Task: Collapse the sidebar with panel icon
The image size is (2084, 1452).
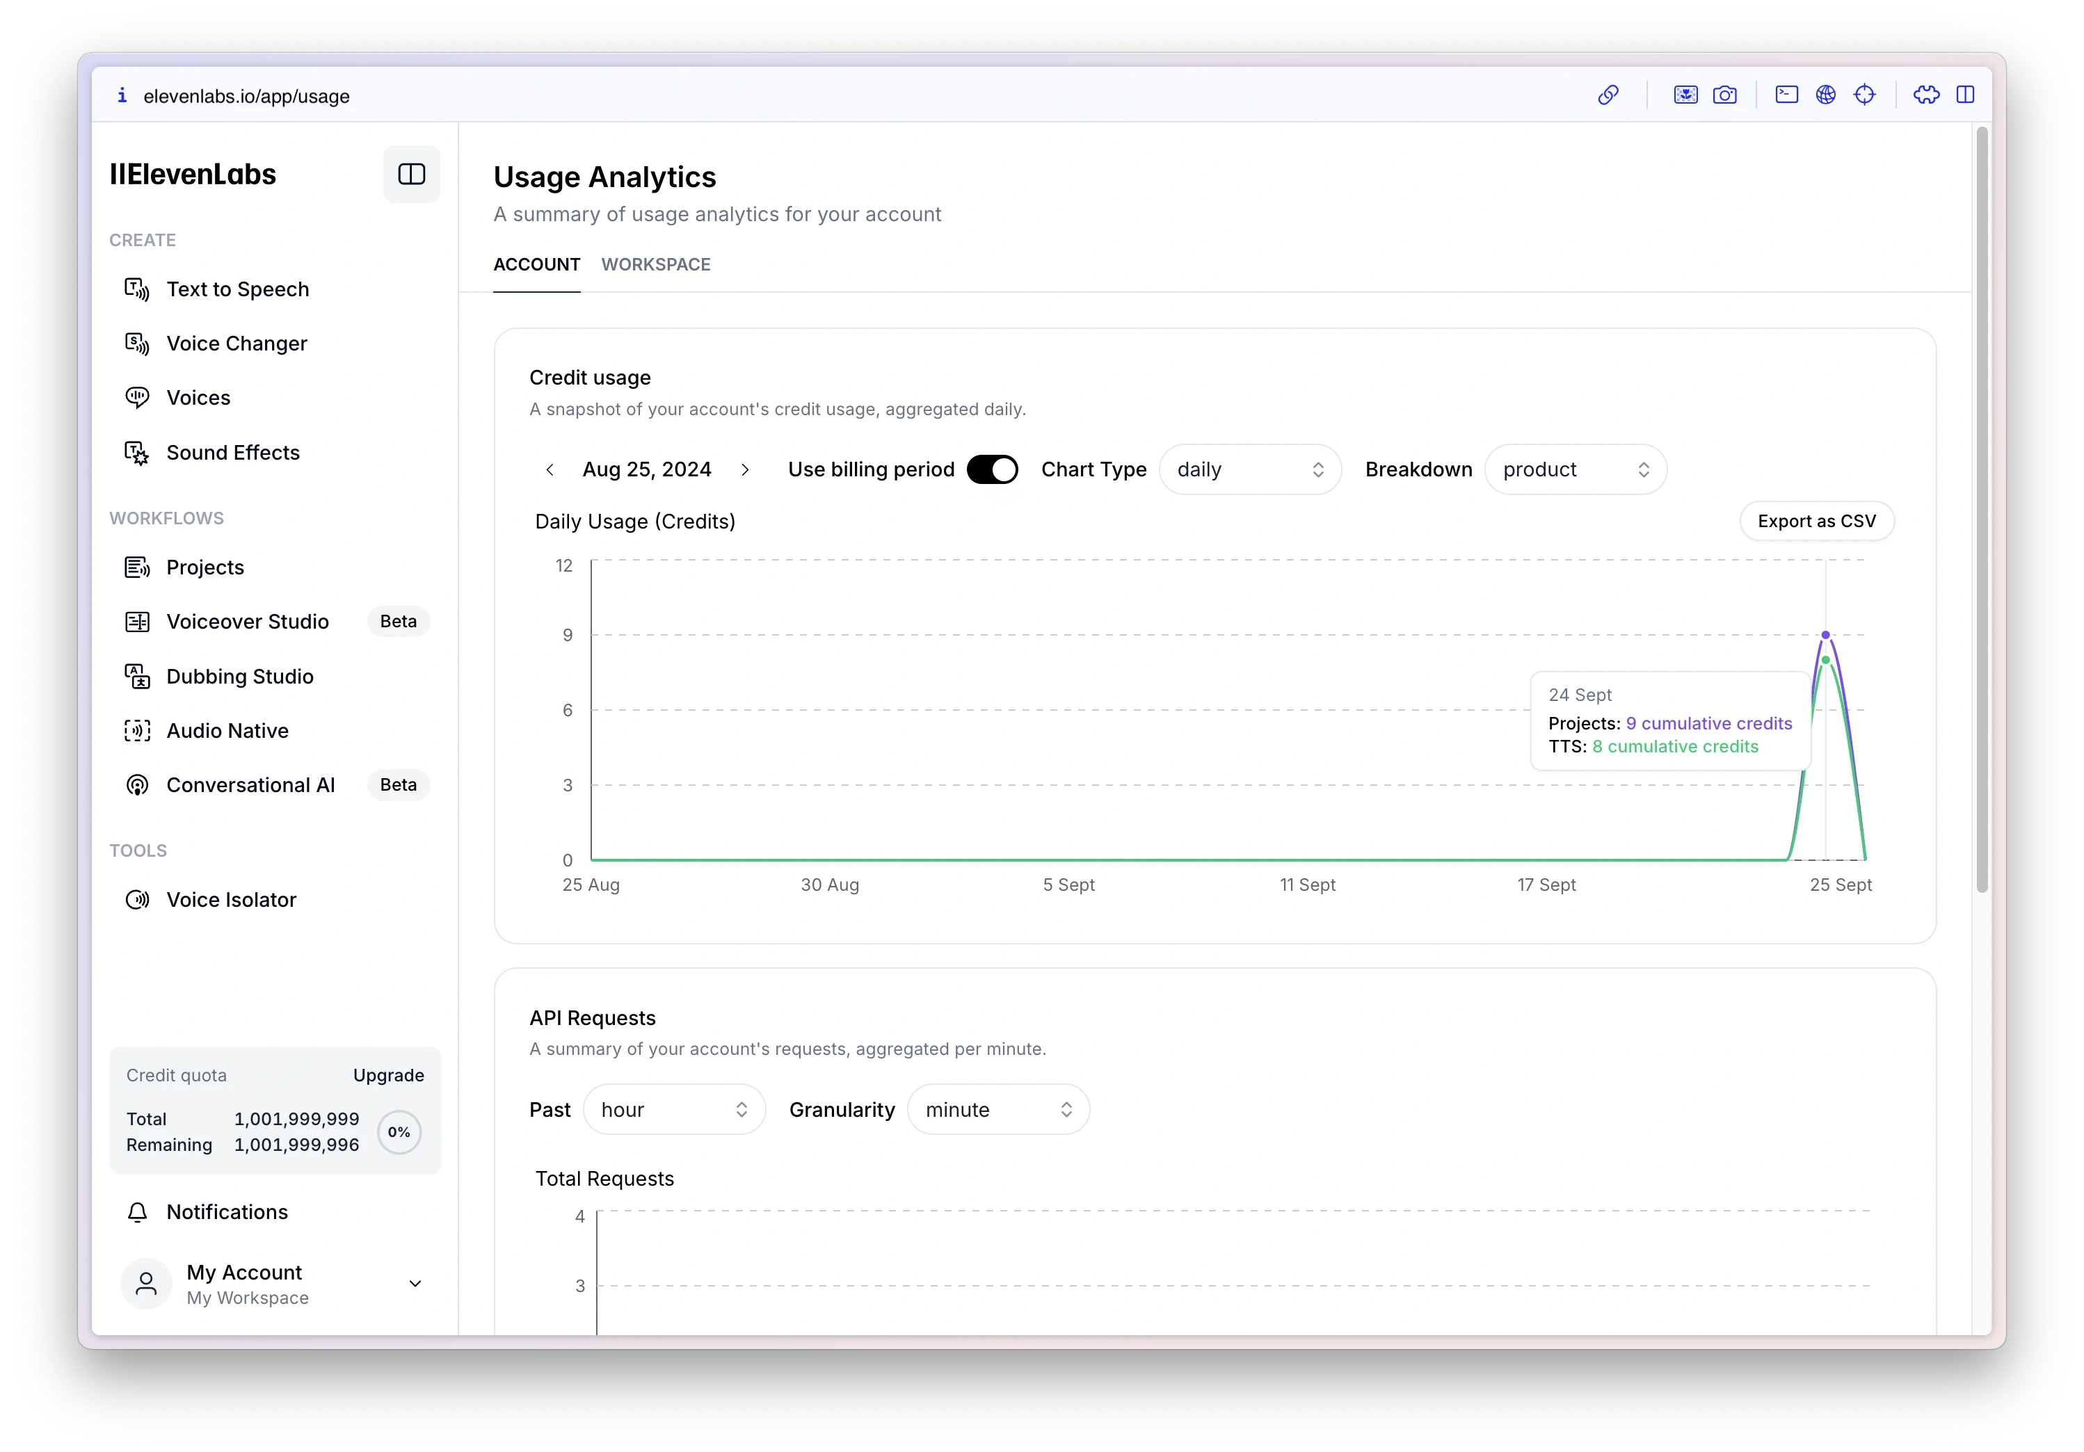Action: 411,175
